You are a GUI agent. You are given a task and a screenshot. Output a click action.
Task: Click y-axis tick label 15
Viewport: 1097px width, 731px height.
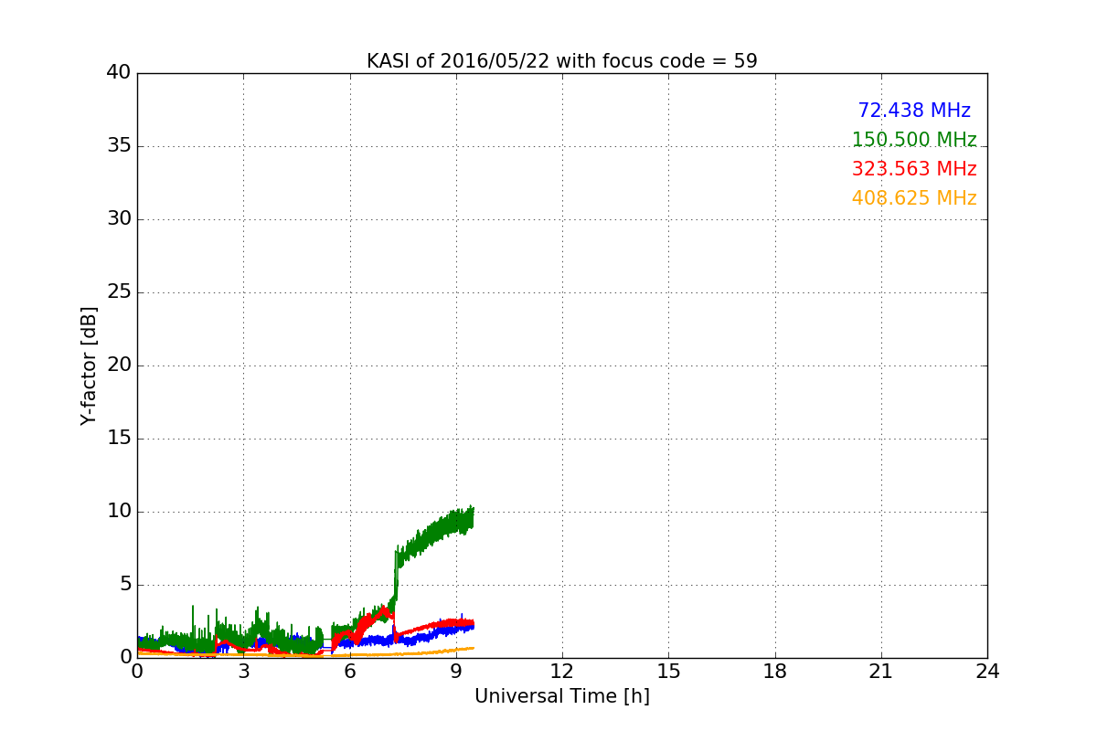click(x=119, y=439)
